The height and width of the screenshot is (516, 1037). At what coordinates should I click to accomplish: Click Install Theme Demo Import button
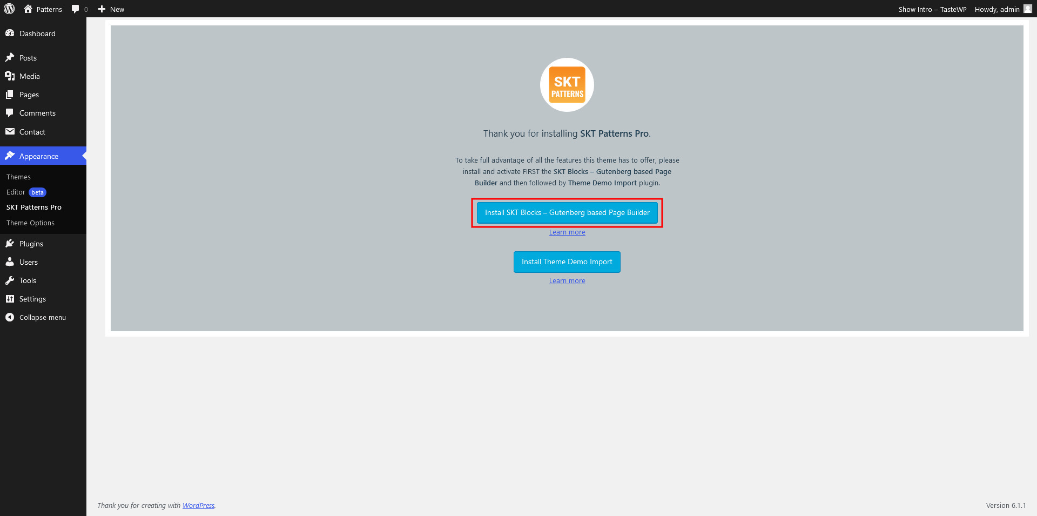[x=567, y=262]
